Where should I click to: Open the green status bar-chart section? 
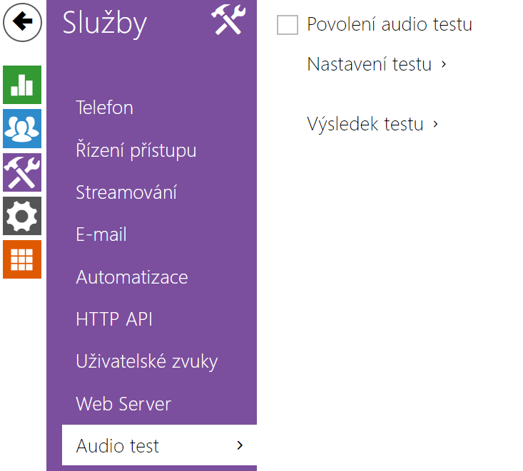click(x=22, y=85)
